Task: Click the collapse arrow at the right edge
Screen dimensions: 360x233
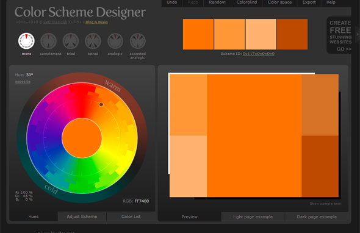Action: [358, 34]
